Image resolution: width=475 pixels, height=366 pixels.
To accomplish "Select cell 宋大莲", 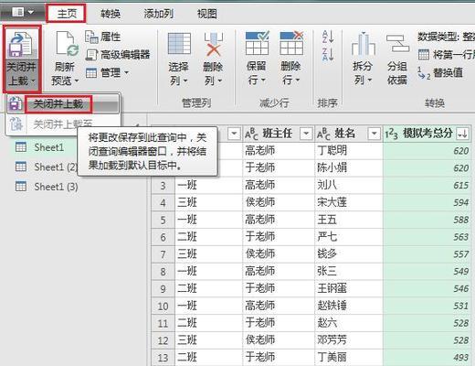I will pos(349,202).
